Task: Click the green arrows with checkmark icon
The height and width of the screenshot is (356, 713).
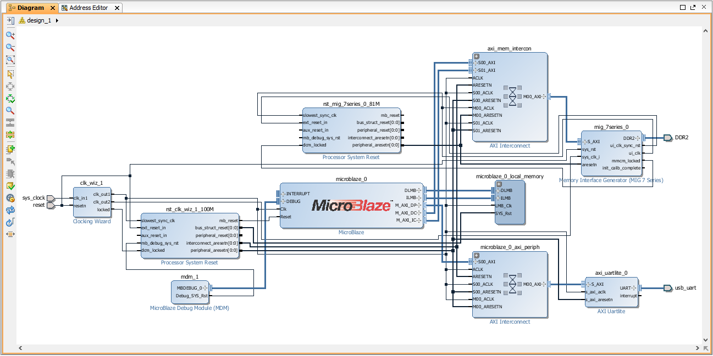Action: tap(10, 99)
